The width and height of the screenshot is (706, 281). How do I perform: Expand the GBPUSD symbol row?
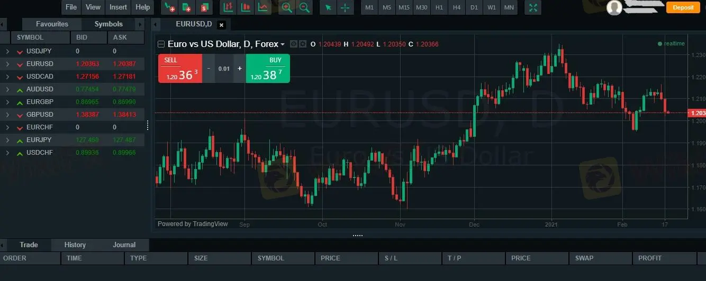7,115
